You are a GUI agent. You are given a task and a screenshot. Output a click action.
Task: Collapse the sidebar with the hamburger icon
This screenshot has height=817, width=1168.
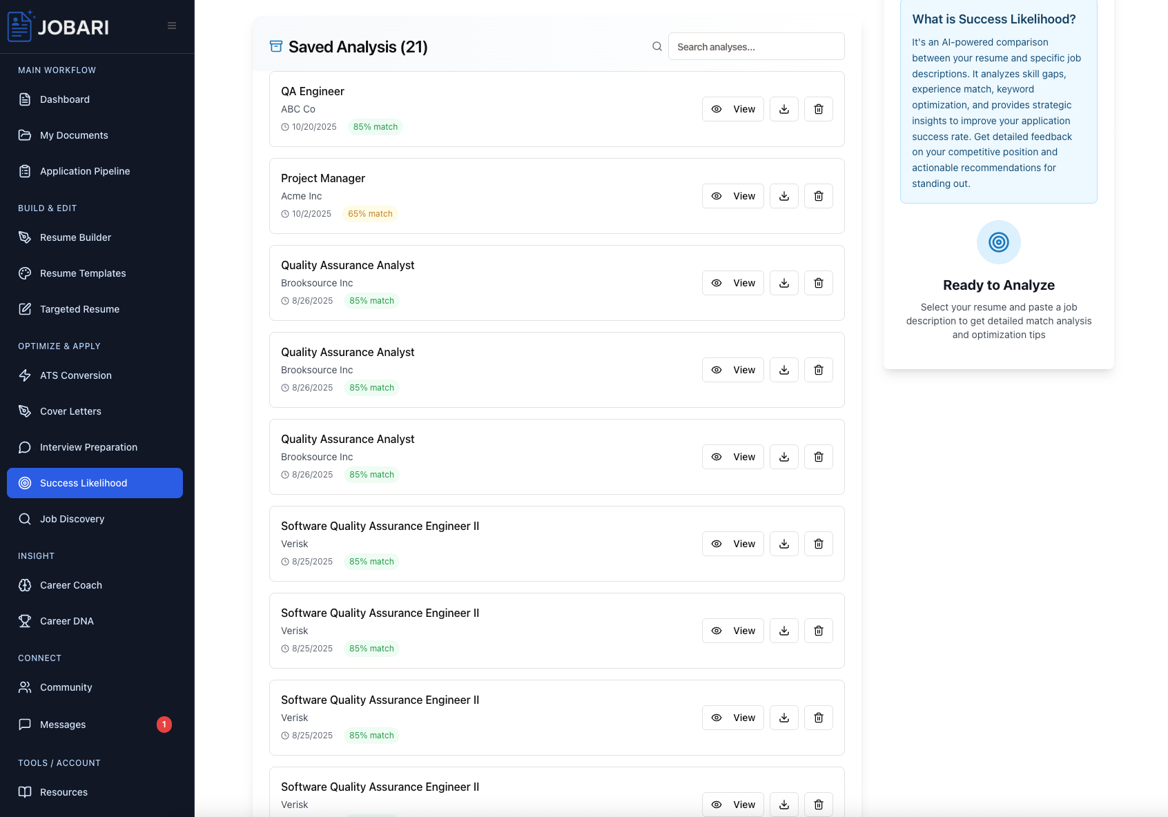(171, 25)
